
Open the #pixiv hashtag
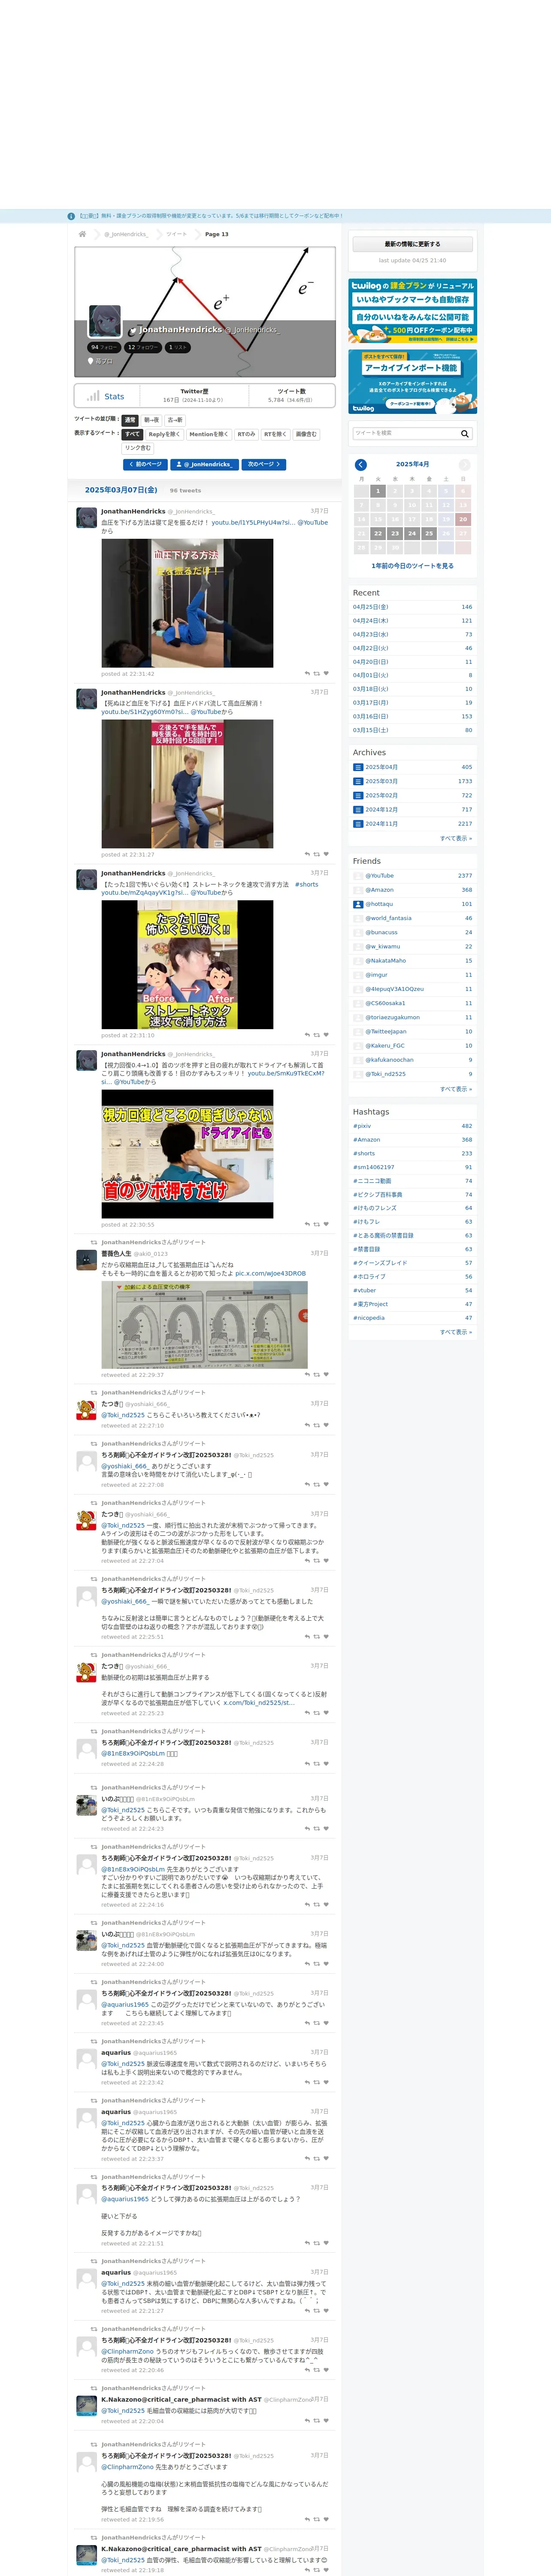(362, 1126)
